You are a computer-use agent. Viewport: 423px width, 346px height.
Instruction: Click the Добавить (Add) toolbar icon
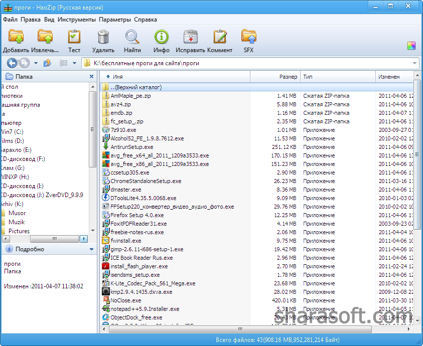point(16,37)
